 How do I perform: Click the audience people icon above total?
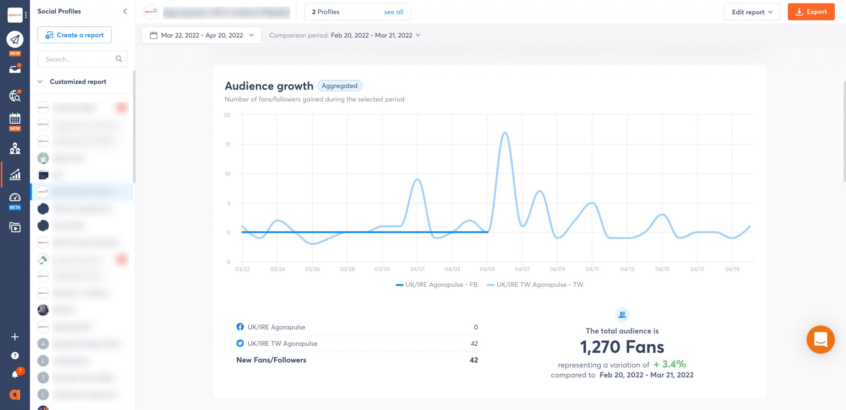coord(622,315)
